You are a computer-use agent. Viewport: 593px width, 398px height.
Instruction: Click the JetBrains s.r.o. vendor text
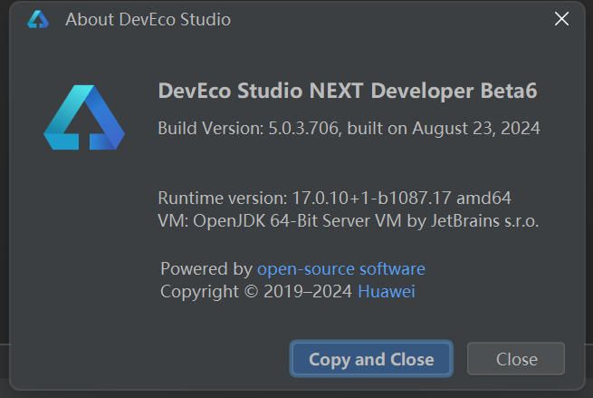tap(485, 221)
